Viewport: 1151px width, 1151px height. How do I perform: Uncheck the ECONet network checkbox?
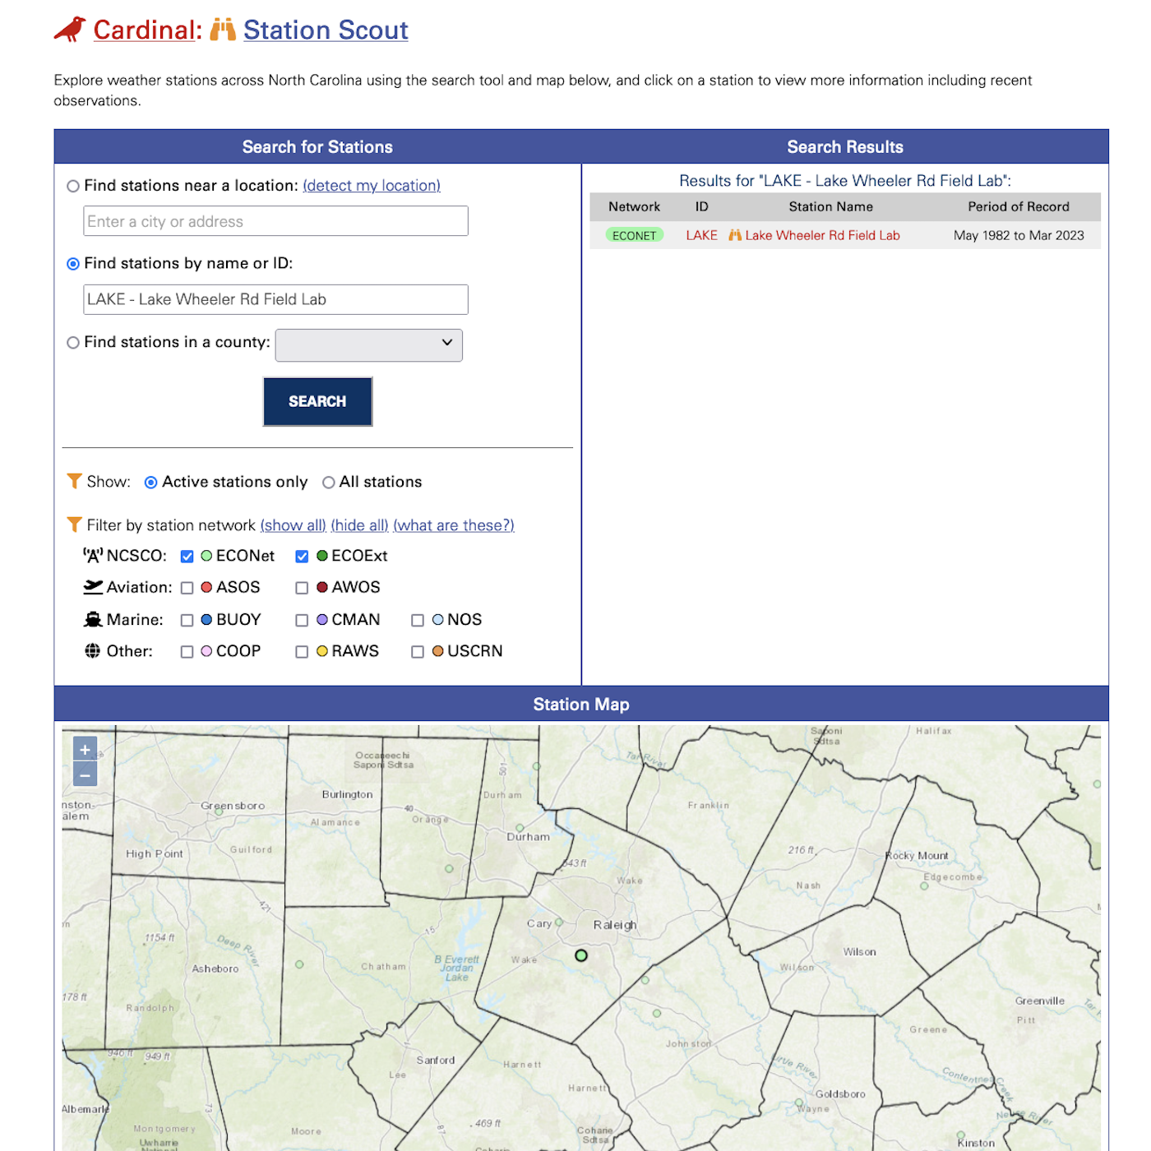pyautogui.click(x=187, y=556)
